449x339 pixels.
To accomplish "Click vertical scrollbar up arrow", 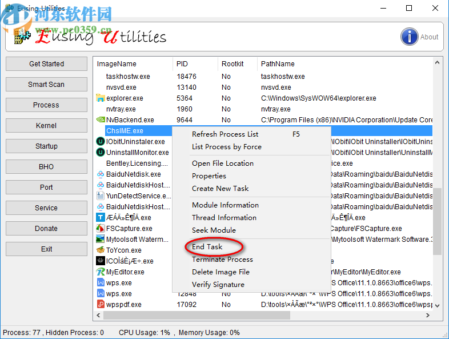I will pos(437,62).
